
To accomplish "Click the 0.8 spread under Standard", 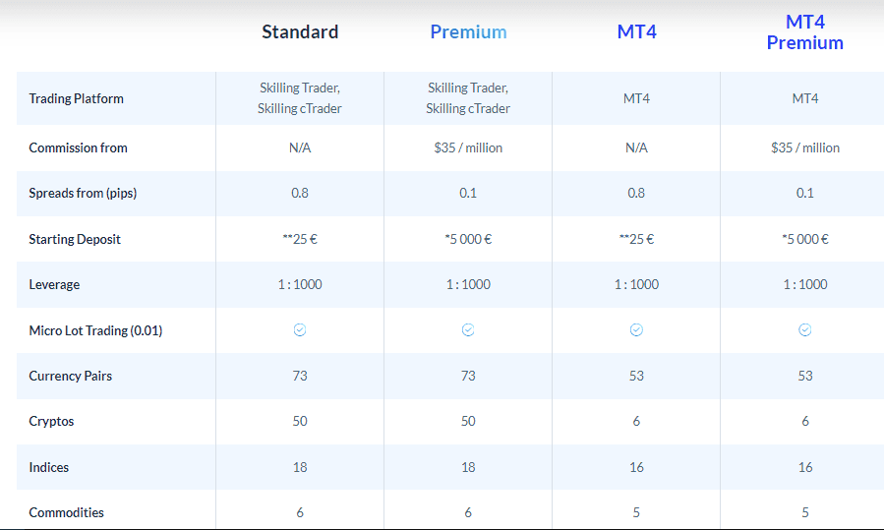I will tap(300, 193).
